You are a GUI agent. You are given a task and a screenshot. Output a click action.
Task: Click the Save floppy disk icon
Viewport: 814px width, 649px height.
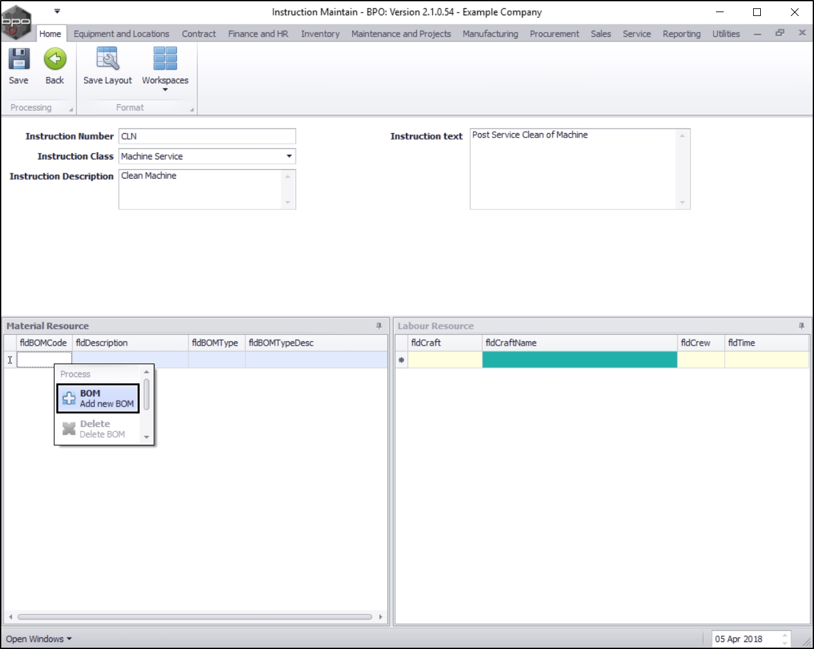click(19, 59)
